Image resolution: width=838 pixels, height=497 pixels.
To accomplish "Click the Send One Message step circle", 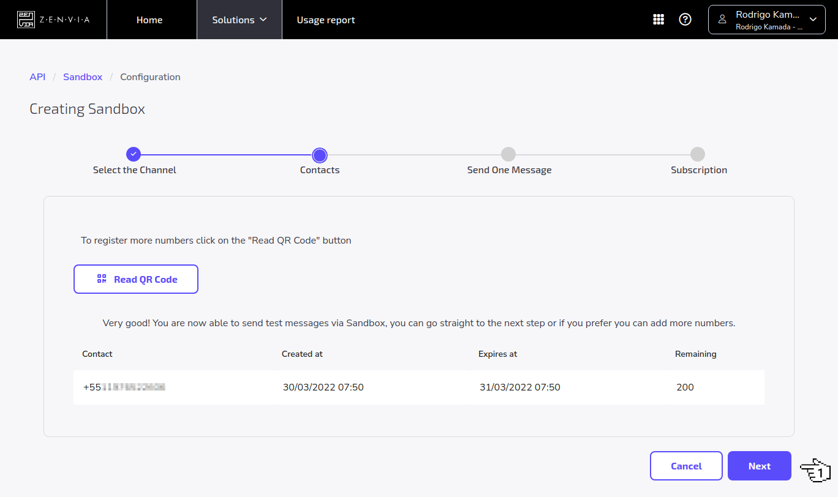I will click(508, 155).
